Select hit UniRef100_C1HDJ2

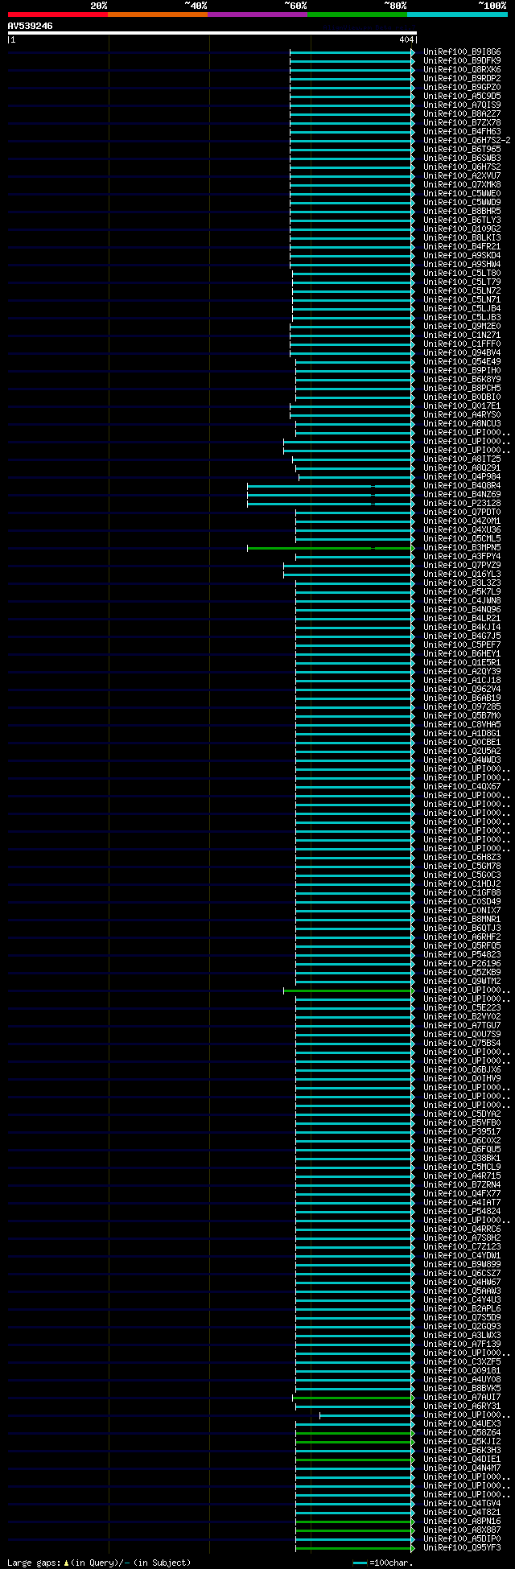click(x=462, y=883)
